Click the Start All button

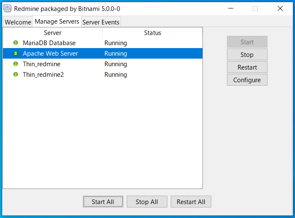click(x=103, y=202)
